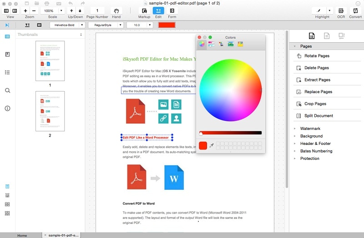Open the Search sidebar icon

(x=7, y=90)
